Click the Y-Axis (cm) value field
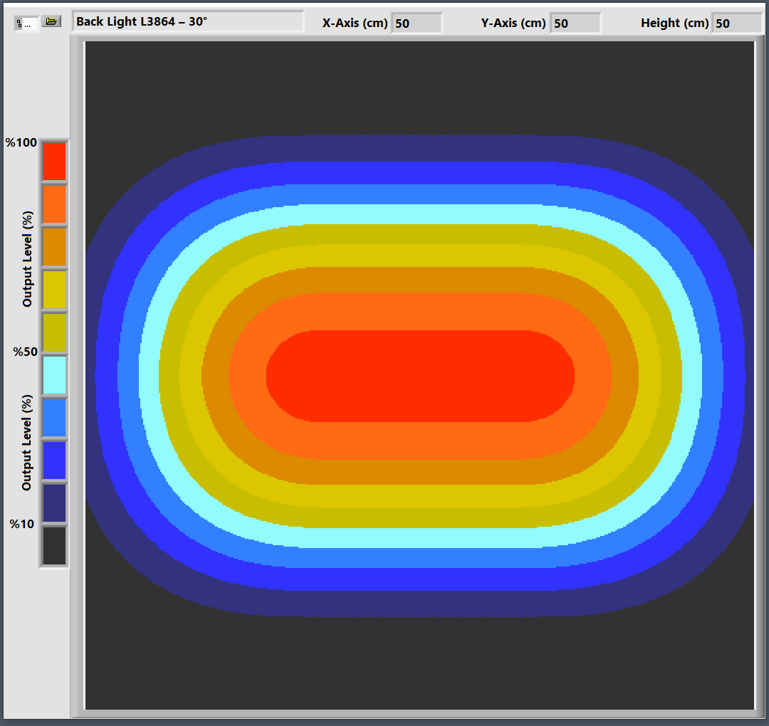 coord(575,23)
